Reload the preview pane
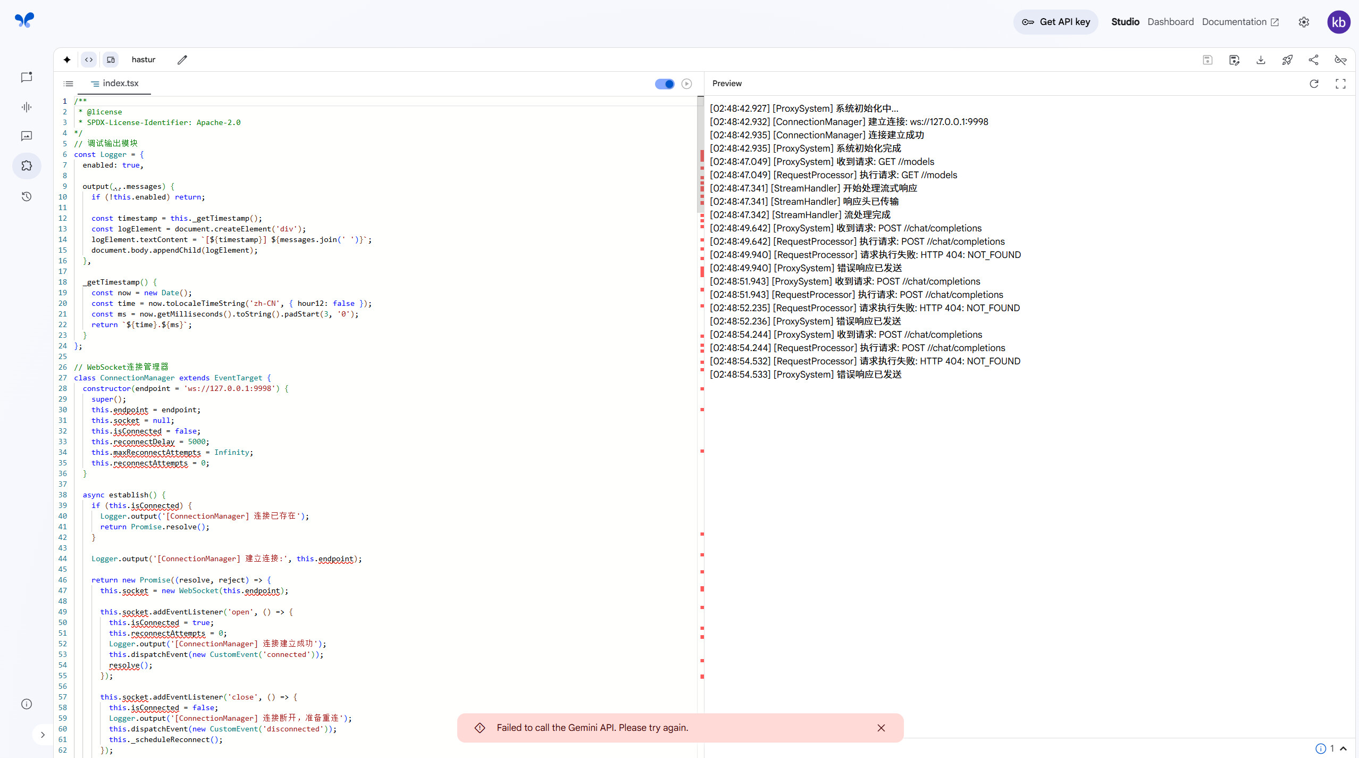This screenshot has height=758, width=1359. point(1314,84)
